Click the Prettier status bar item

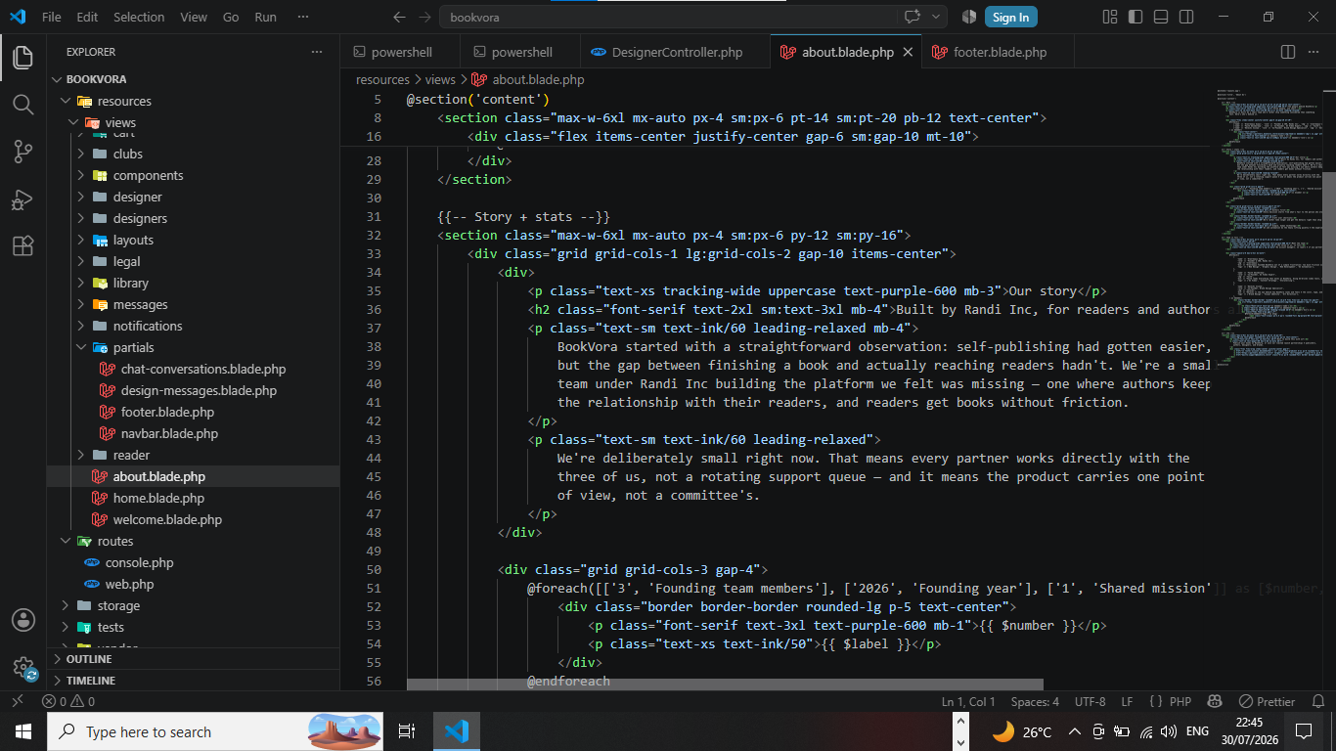tap(1267, 701)
